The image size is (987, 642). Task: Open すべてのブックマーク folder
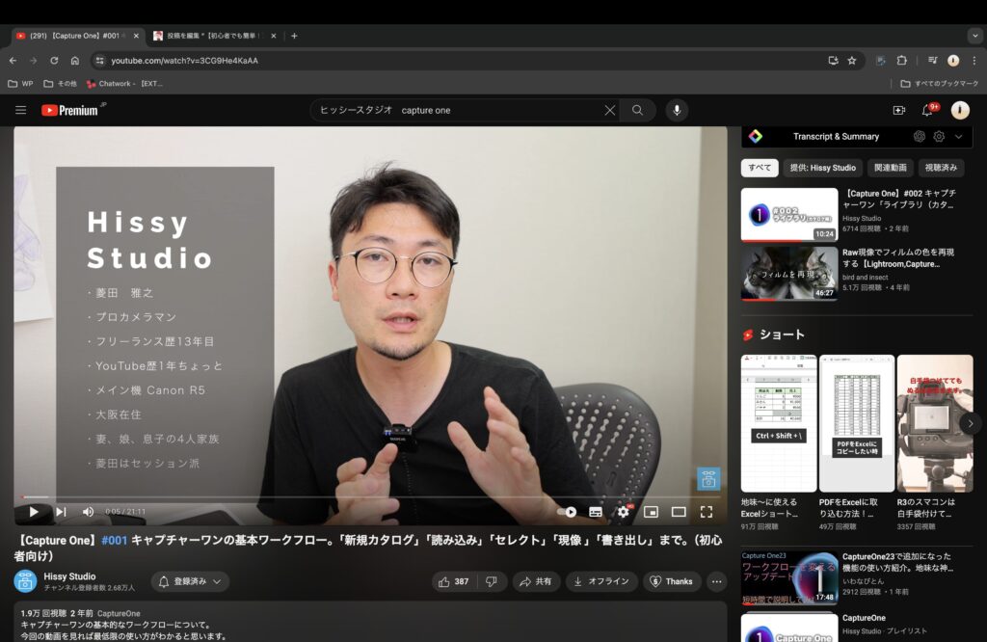click(x=939, y=83)
